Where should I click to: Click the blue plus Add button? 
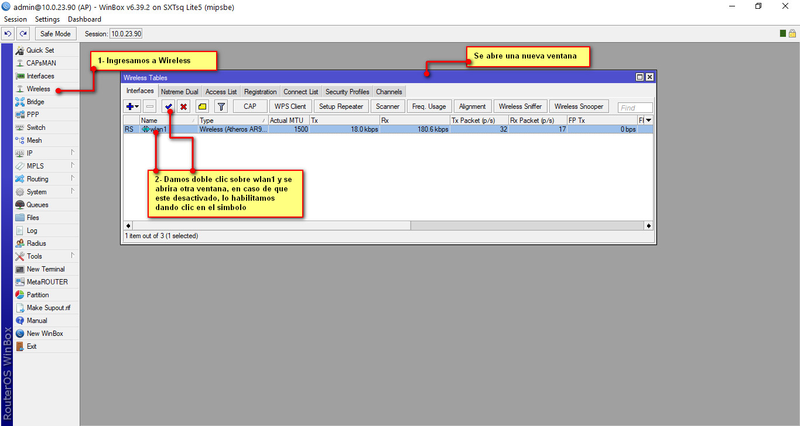click(x=131, y=106)
